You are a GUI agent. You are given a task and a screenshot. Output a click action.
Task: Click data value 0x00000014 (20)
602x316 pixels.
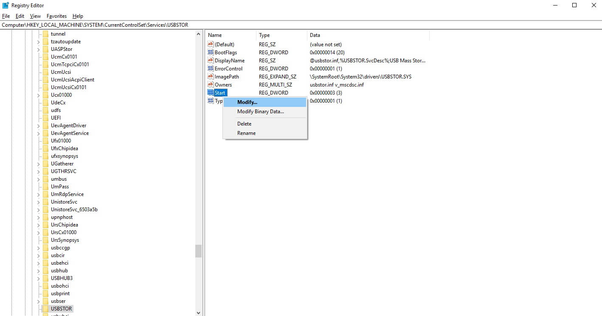[x=327, y=52]
